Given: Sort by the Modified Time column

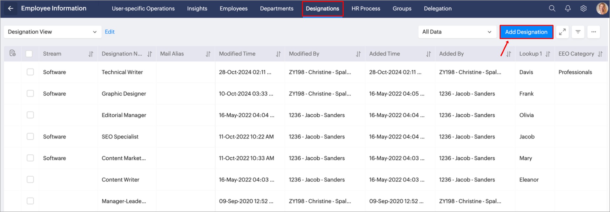Looking at the screenshot, I should click(278, 54).
